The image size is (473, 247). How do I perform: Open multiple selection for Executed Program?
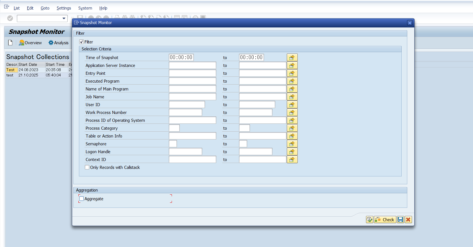292,81
